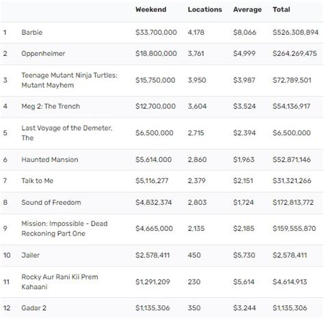Image resolution: width=324 pixels, height=319 pixels.
Task: Click the 2,715 locations cell
Action: tap(196, 133)
